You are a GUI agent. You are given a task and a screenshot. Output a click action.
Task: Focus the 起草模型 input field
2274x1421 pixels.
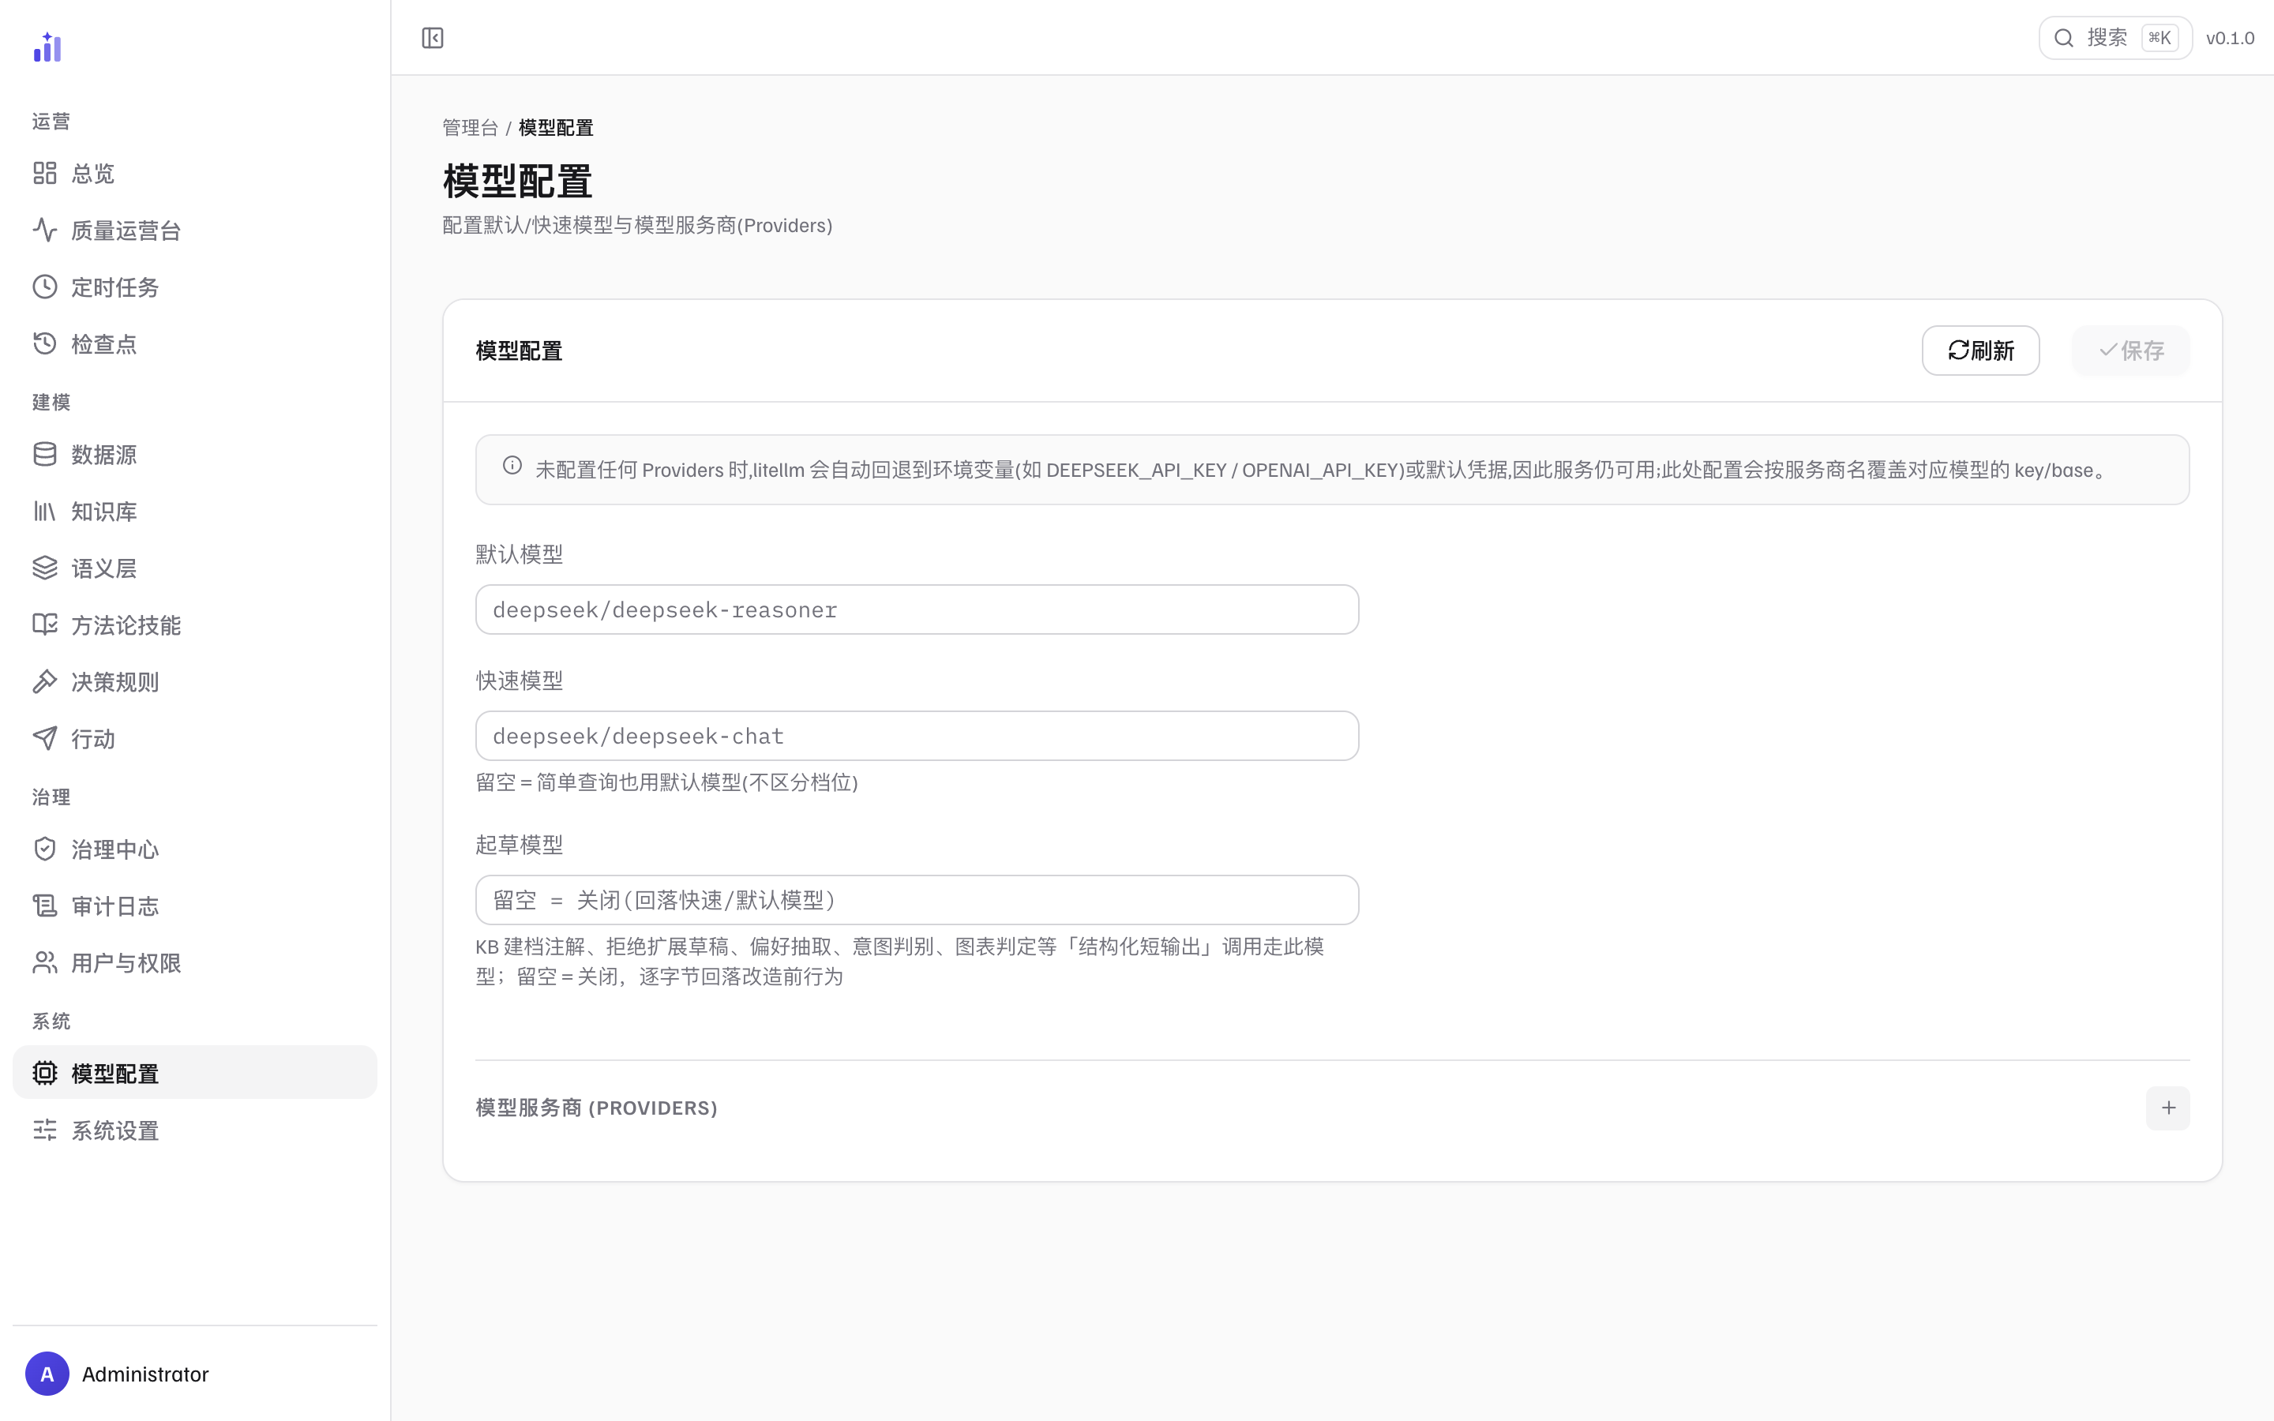coord(917,900)
